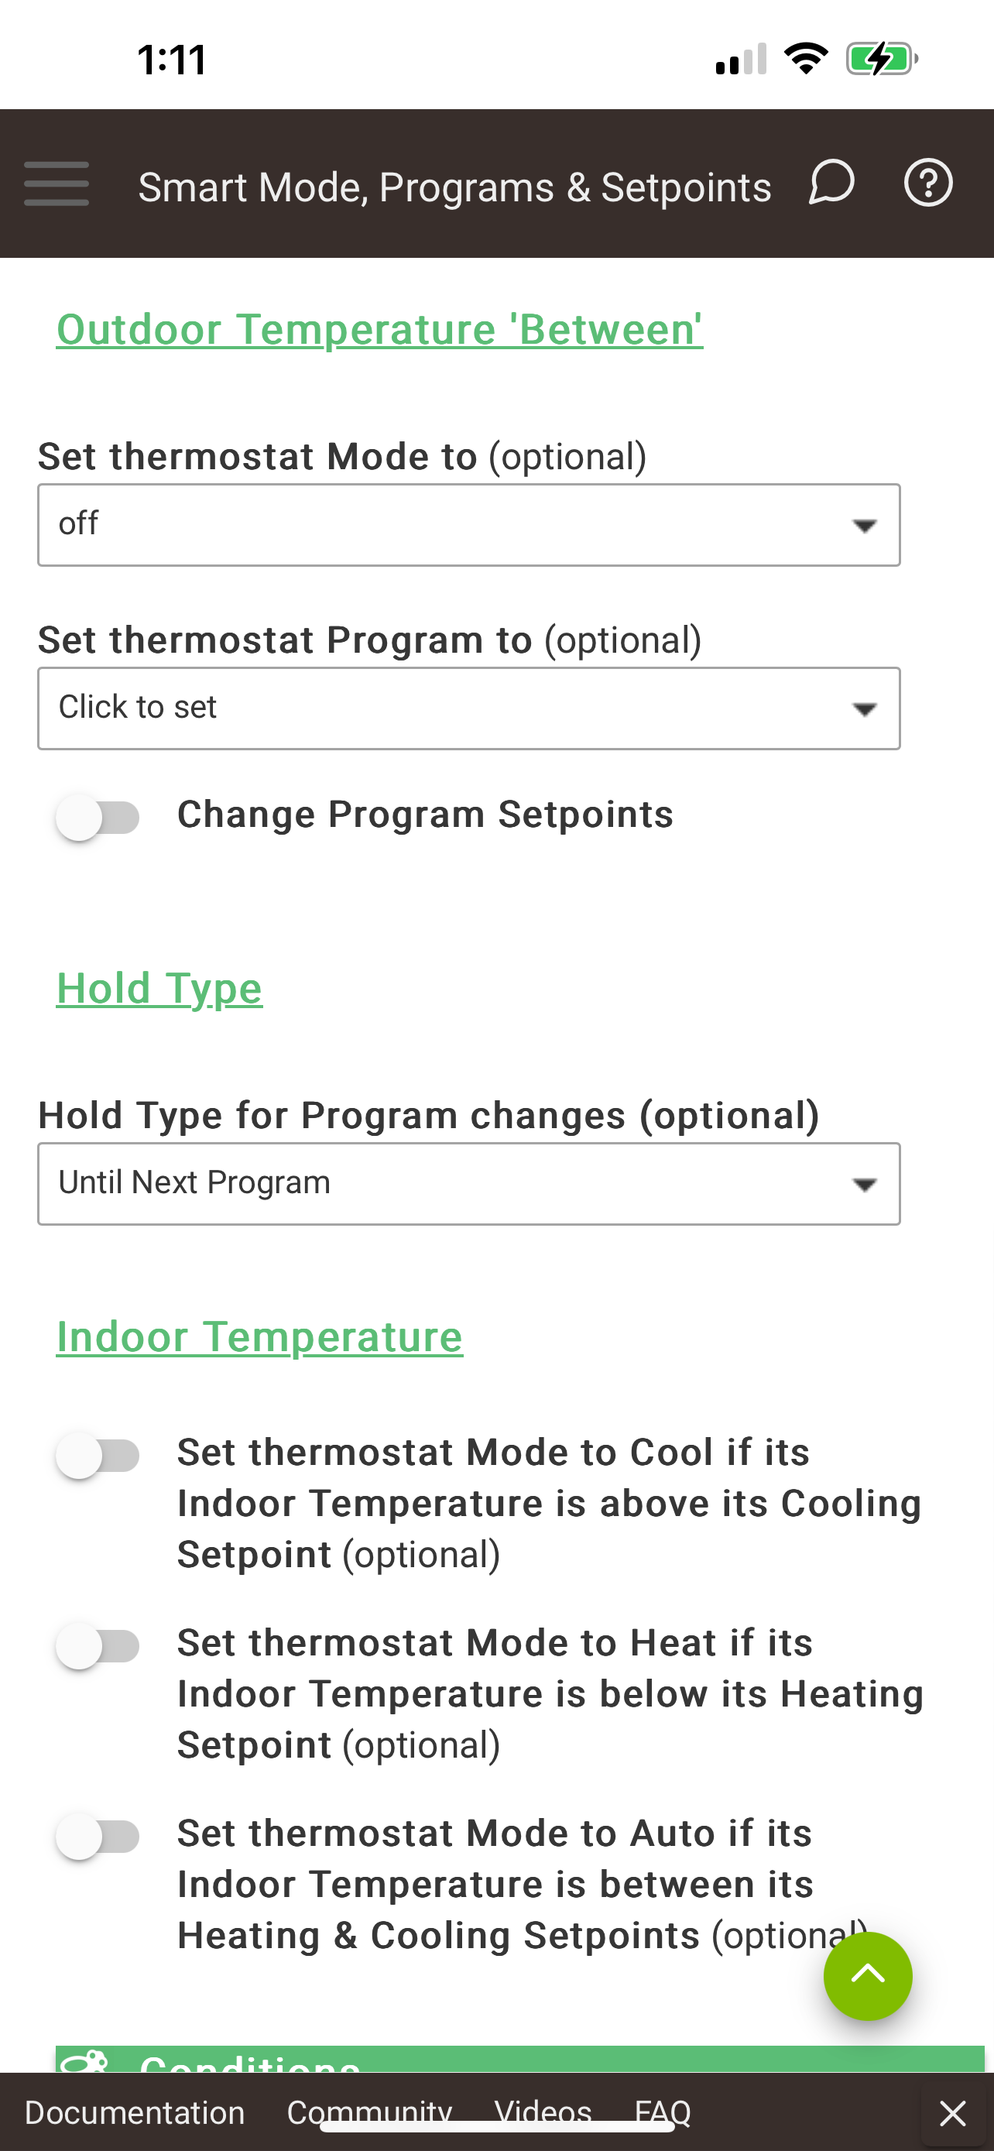Open the FAQ link in bottom bar
This screenshot has width=994, height=2151.
(663, 2112)
